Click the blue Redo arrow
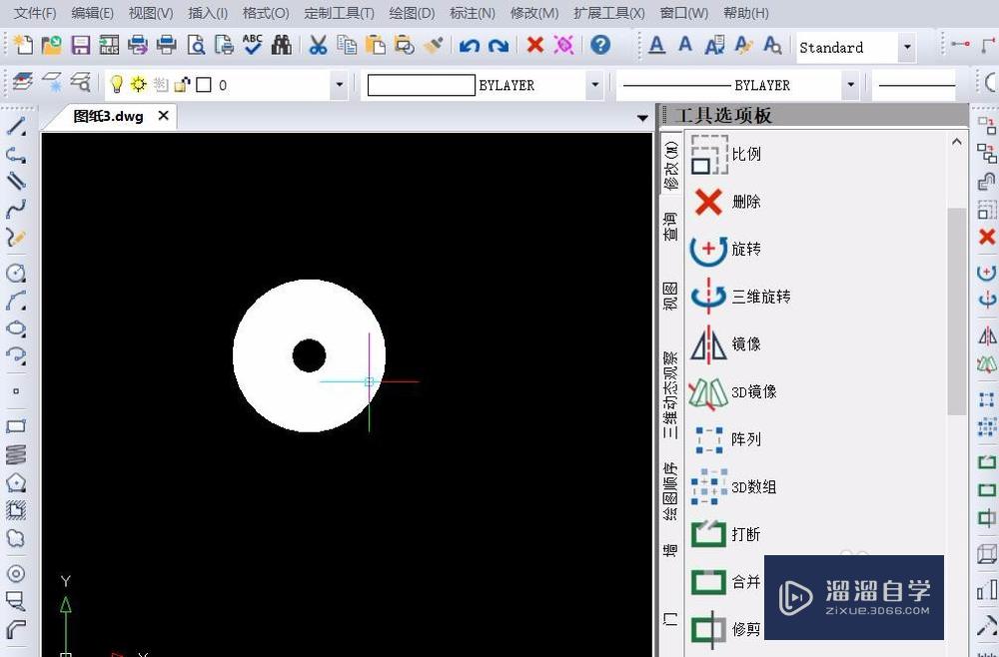The width and height of the screenshot is (999, 657). click(x=499, y=46)
